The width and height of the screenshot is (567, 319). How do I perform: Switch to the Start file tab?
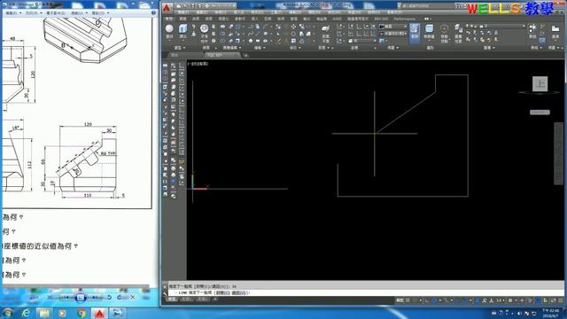click(175, 55)
